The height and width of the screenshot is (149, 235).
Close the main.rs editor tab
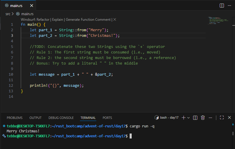click(32, 6)
